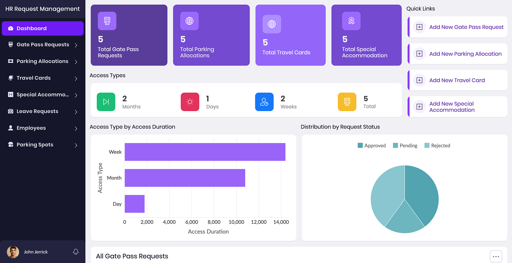
Task: Expand the Travel Cards sidebar section
Action: tap(43, 78)
